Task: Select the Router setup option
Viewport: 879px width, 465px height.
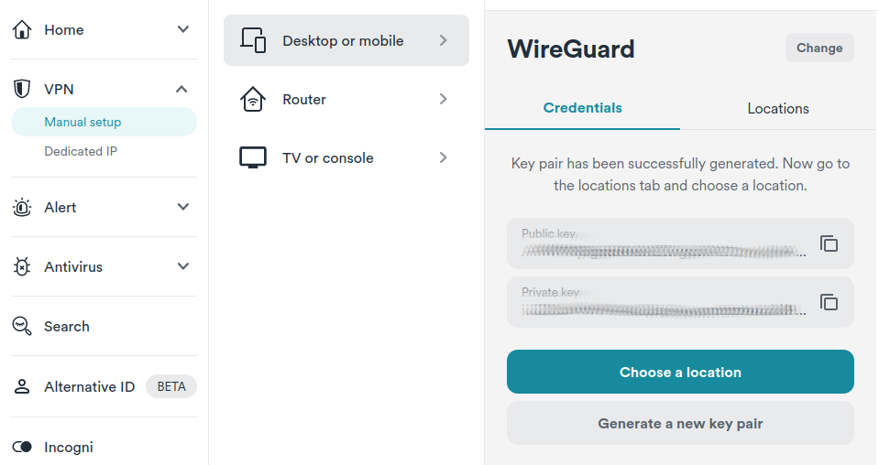Action: [x=346, y=100]
